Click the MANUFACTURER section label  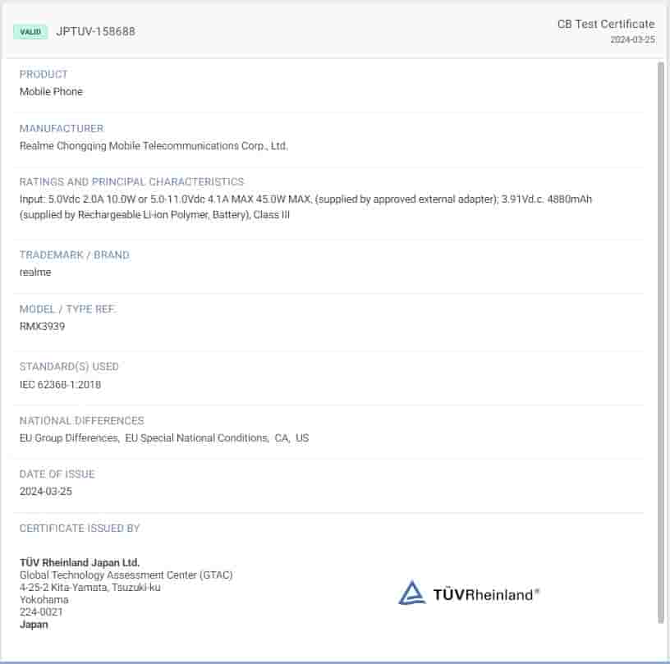tap(62, 128)
